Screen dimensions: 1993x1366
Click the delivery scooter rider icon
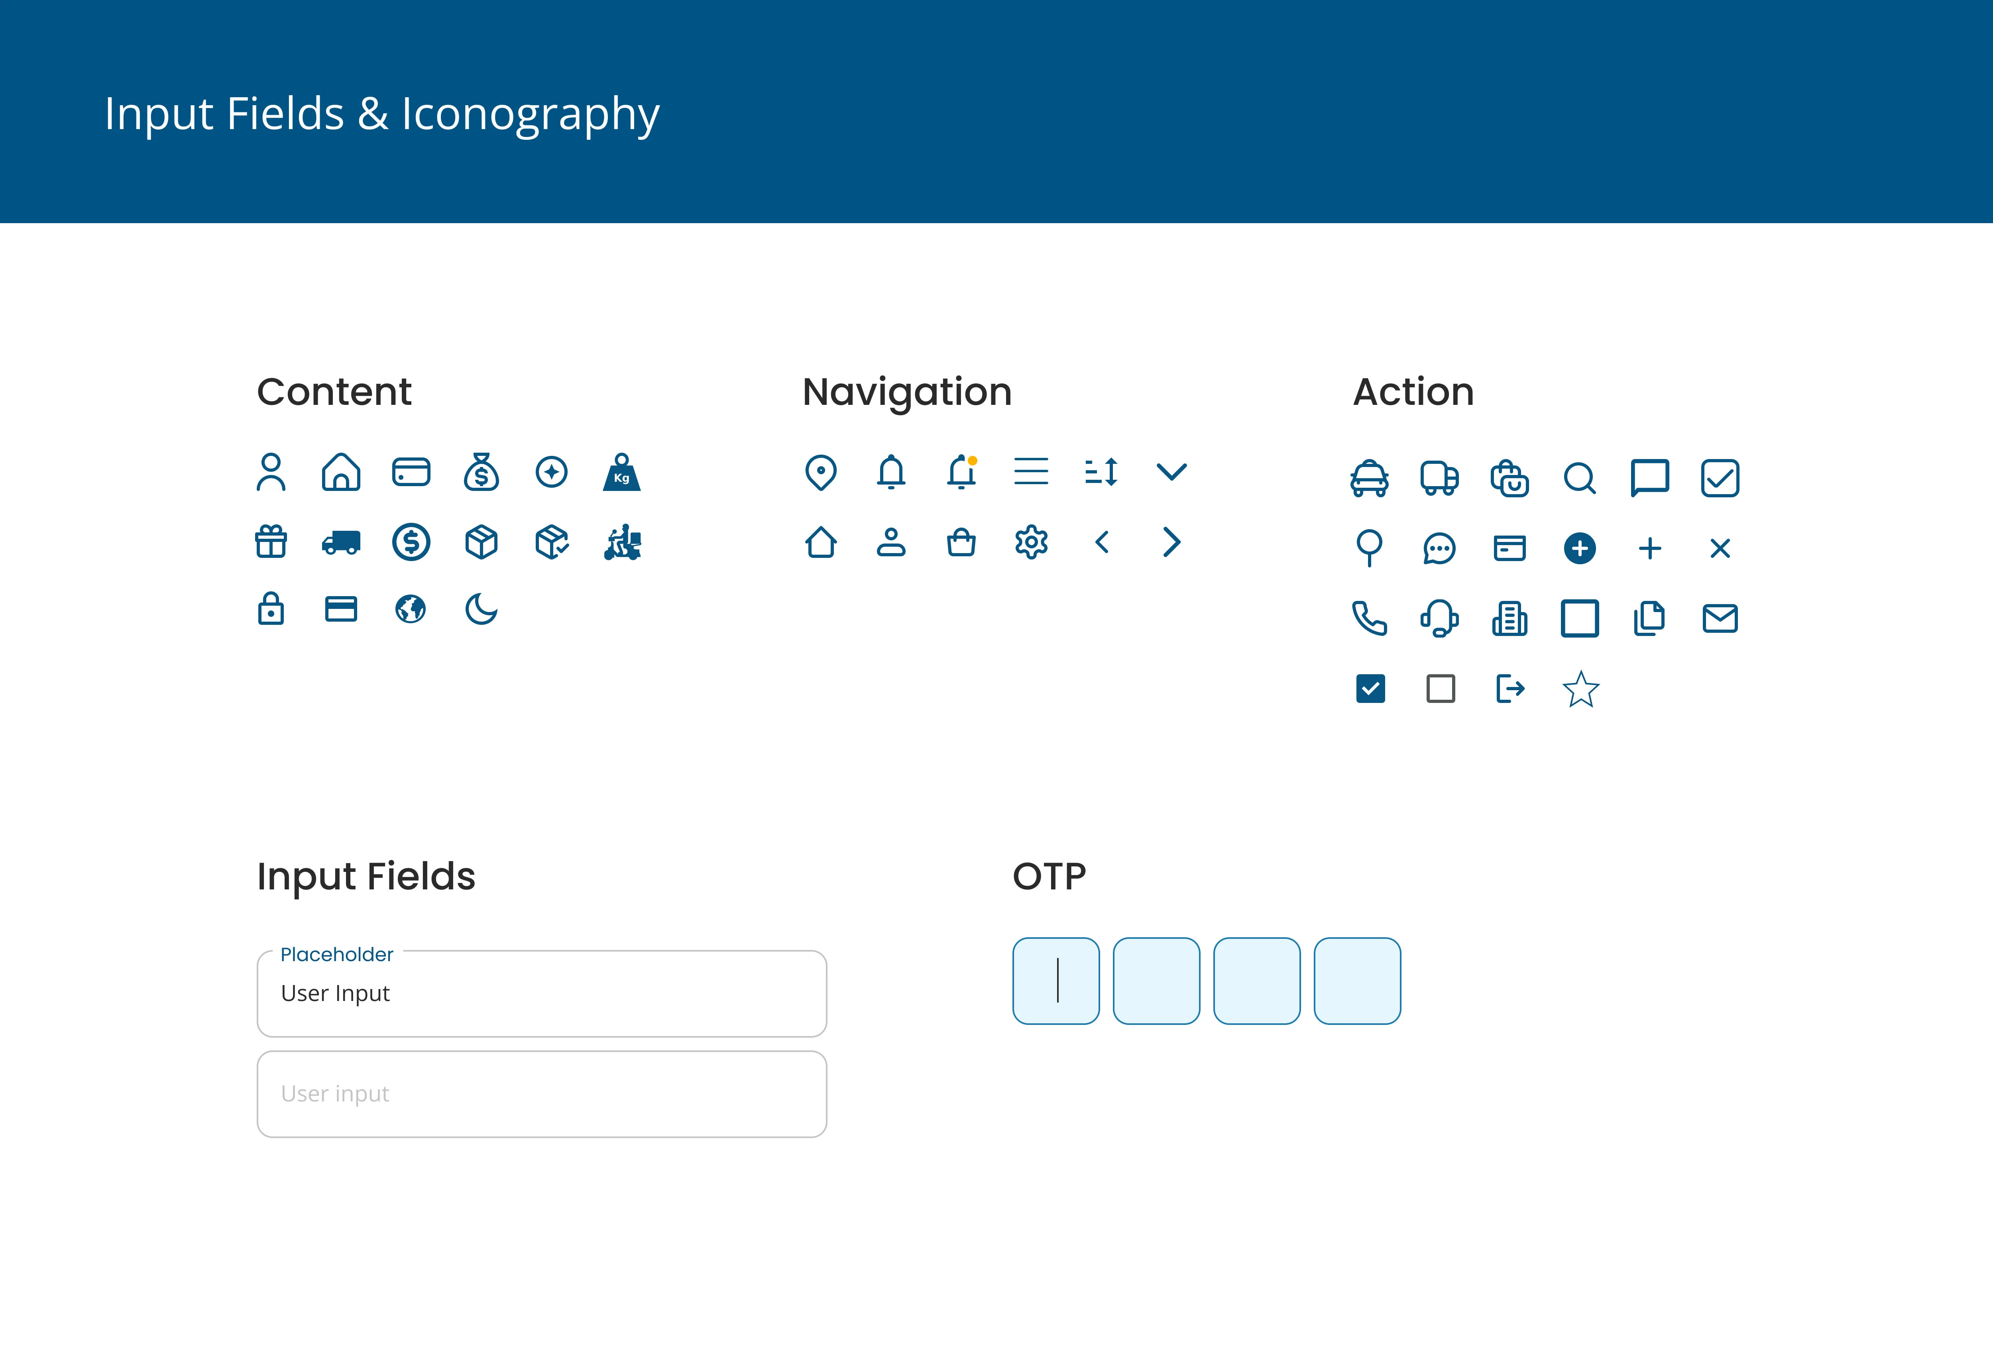(623, 542)
